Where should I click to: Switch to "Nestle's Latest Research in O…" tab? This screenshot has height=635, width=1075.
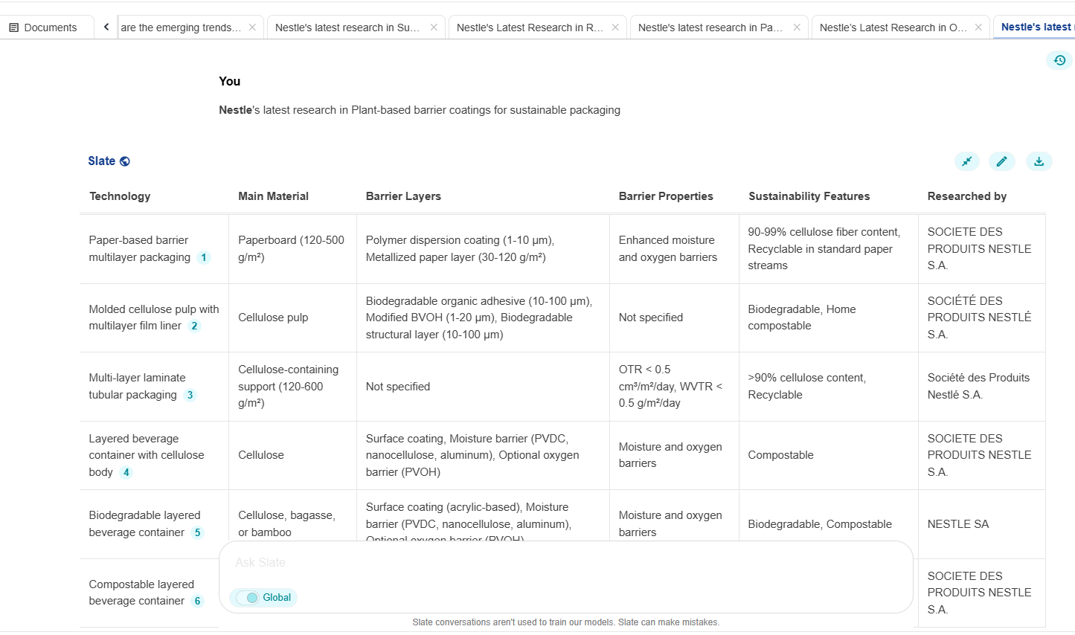893,28
